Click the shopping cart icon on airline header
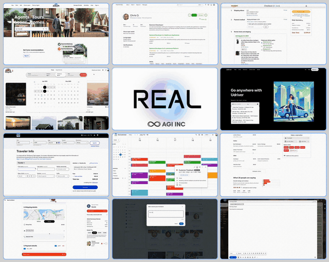This screenshot has height=262, width=329. point(98,135)
